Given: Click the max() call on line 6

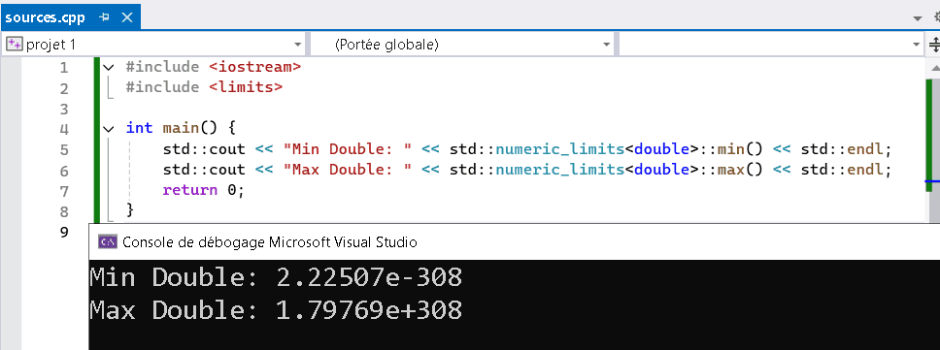Looking at the screenshot, I should 739,170.
